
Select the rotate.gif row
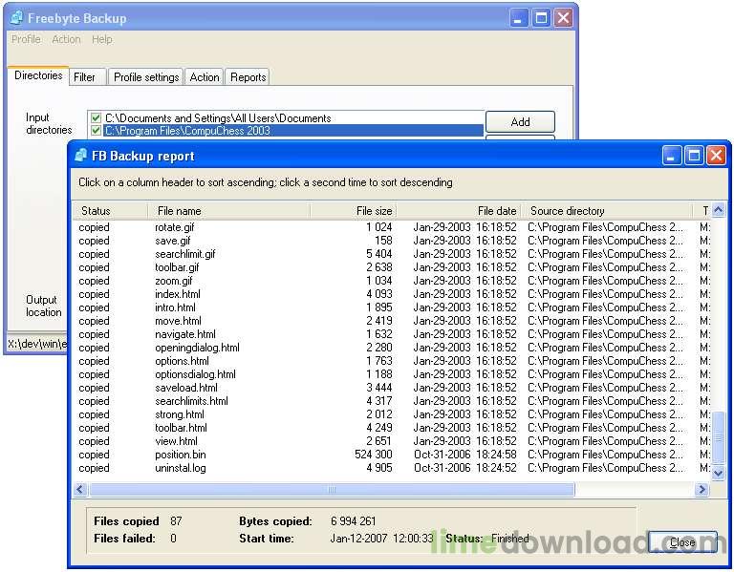pyautogui.click(x=392, y=227)
